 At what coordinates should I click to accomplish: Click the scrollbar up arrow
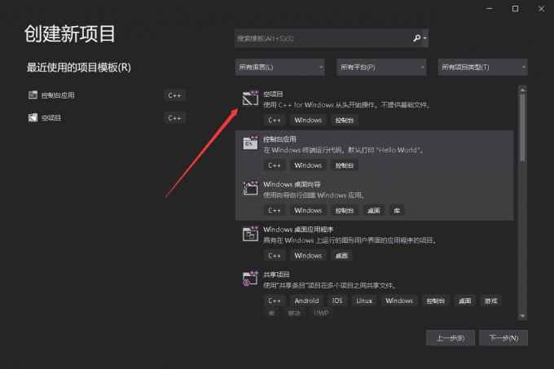pos(522,90)
